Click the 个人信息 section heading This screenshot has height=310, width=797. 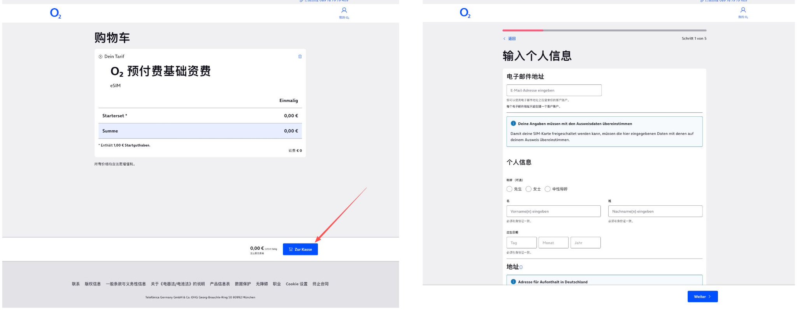tap(519, 162)
